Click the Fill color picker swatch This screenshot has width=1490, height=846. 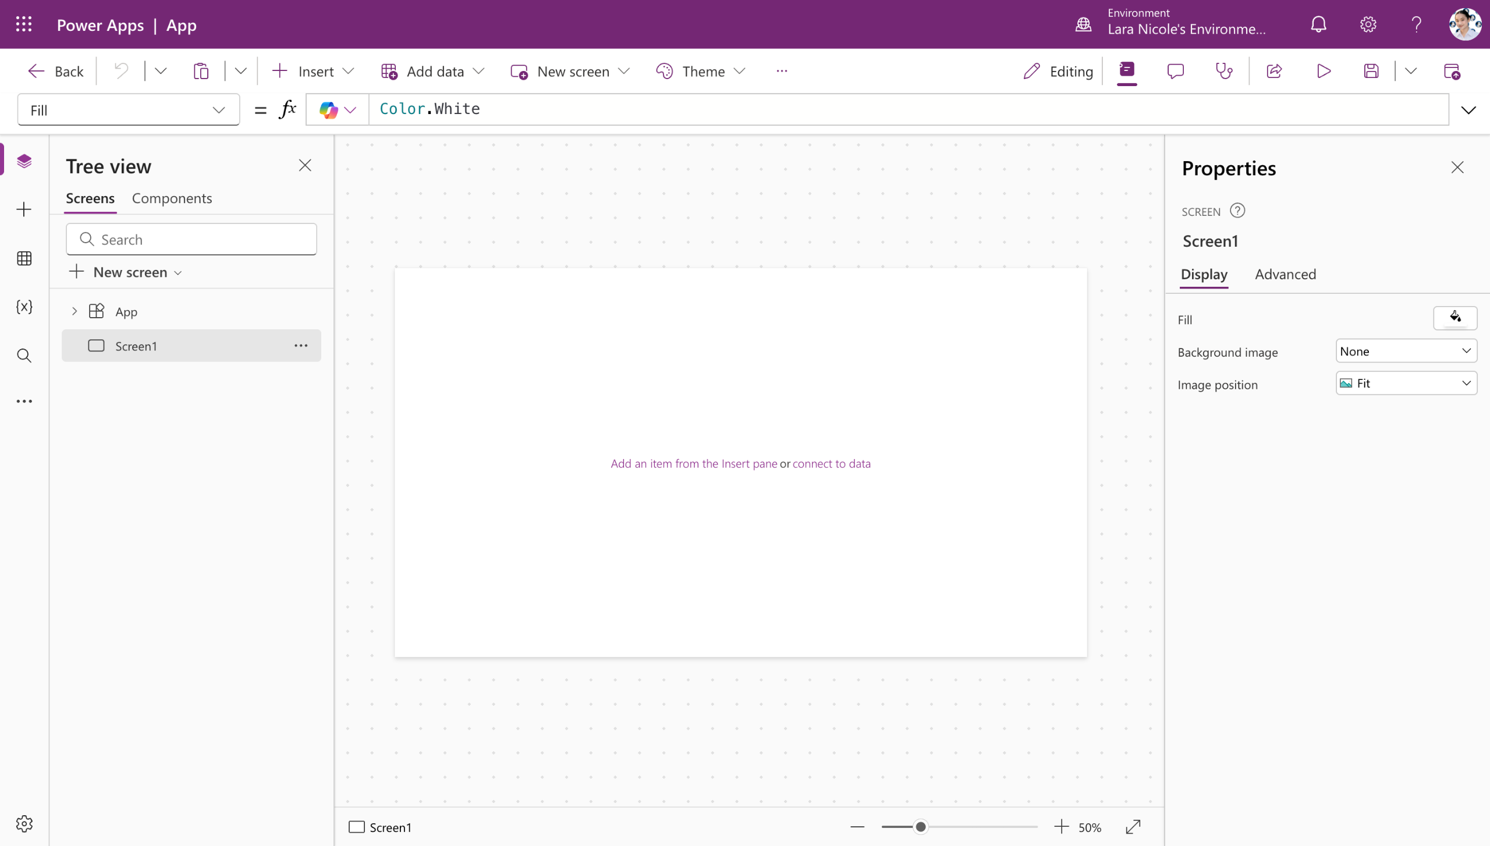click(x=1454, y=318)
